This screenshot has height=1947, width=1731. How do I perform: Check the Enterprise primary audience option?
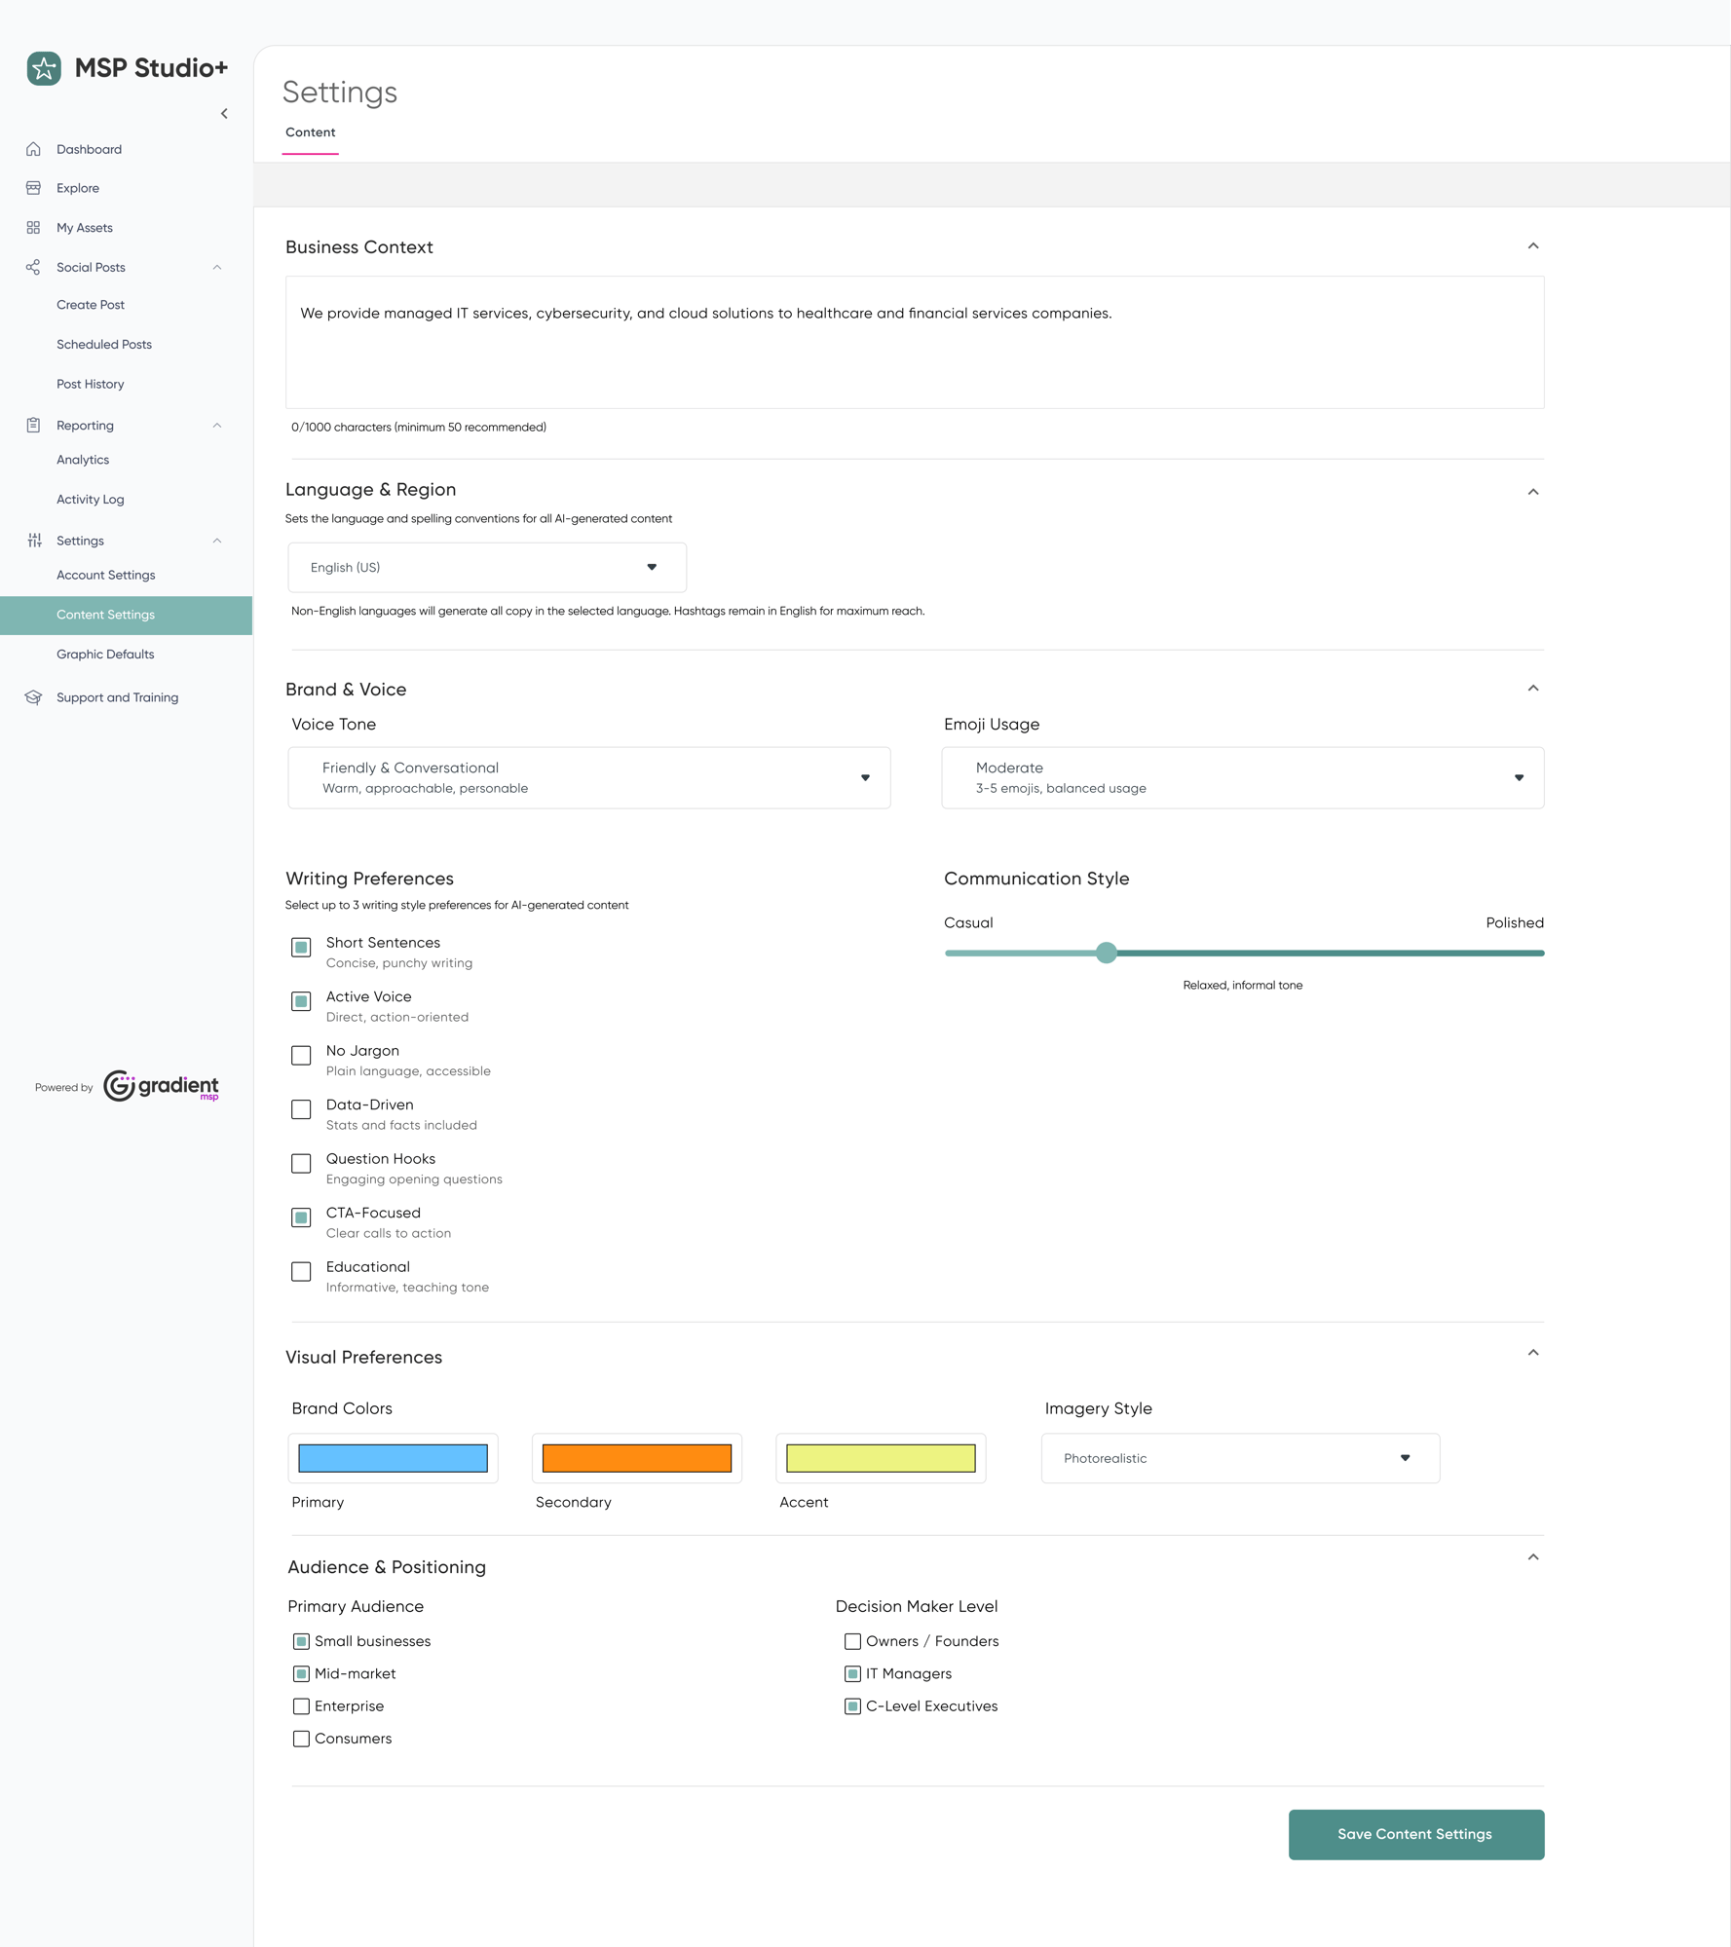coord(300,1705)
